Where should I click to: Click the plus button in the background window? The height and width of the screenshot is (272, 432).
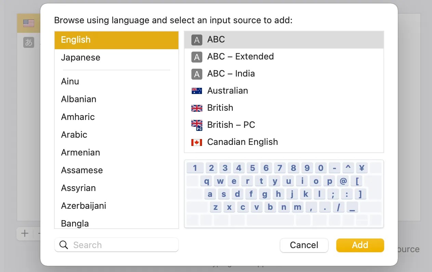[24, 233]
